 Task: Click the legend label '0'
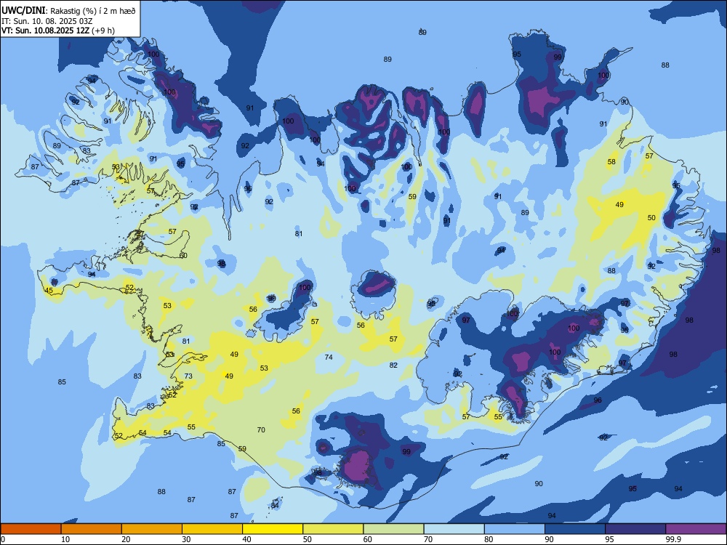(x=3, y=539)
